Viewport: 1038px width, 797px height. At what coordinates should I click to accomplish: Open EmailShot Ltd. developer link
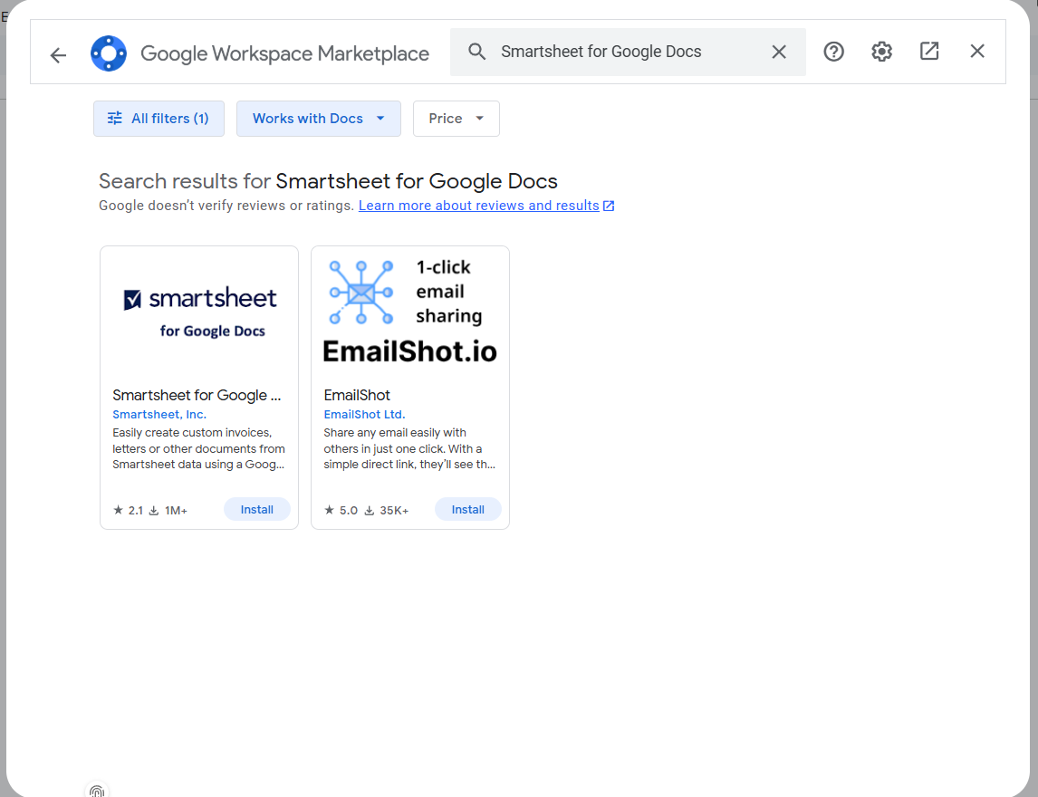[364, 415]
